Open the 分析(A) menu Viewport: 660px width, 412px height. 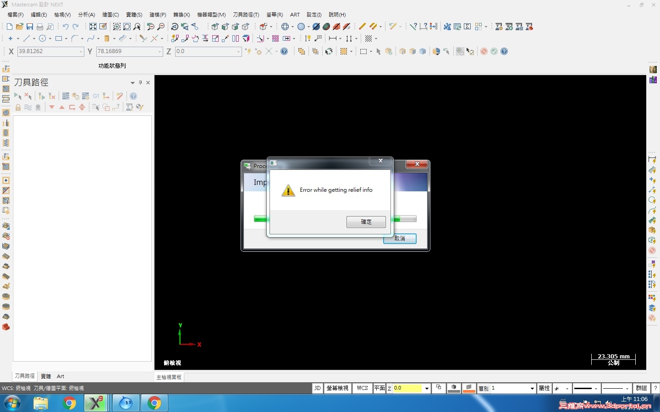pyautogui.click(x=87, y=15)
